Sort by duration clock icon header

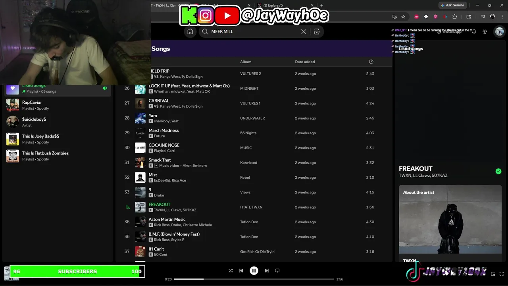[371, 62]
